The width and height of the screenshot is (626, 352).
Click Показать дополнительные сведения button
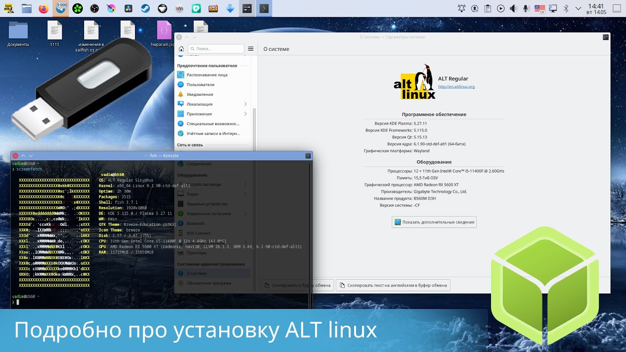[434, 222]
